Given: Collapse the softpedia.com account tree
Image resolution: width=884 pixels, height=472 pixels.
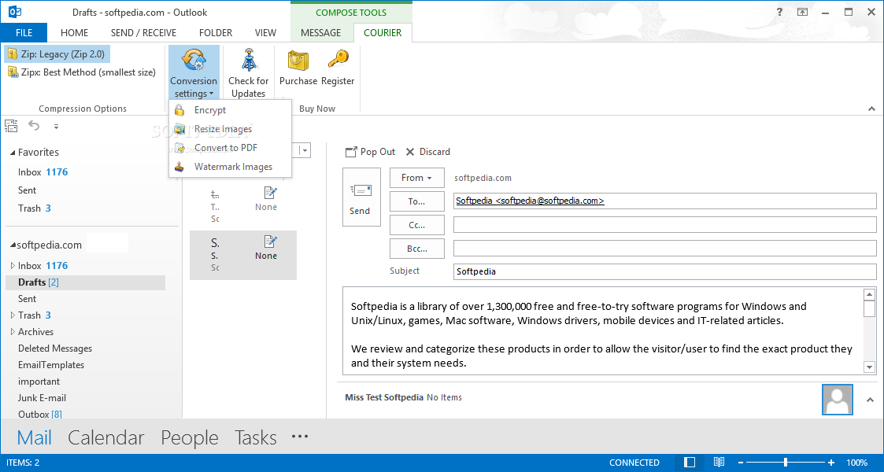Looking at the screenshot, I should 13,245.
